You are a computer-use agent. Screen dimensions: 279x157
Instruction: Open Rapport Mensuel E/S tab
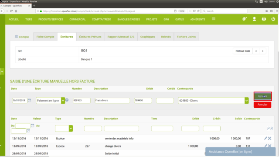click(121, 37)
